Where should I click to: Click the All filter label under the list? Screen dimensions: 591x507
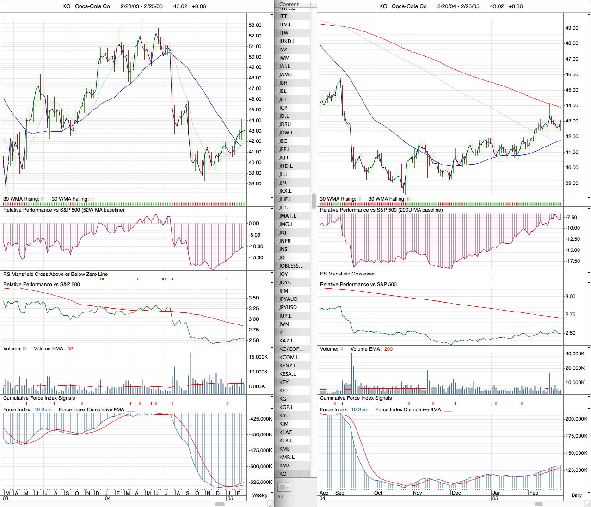pos(280,497)
